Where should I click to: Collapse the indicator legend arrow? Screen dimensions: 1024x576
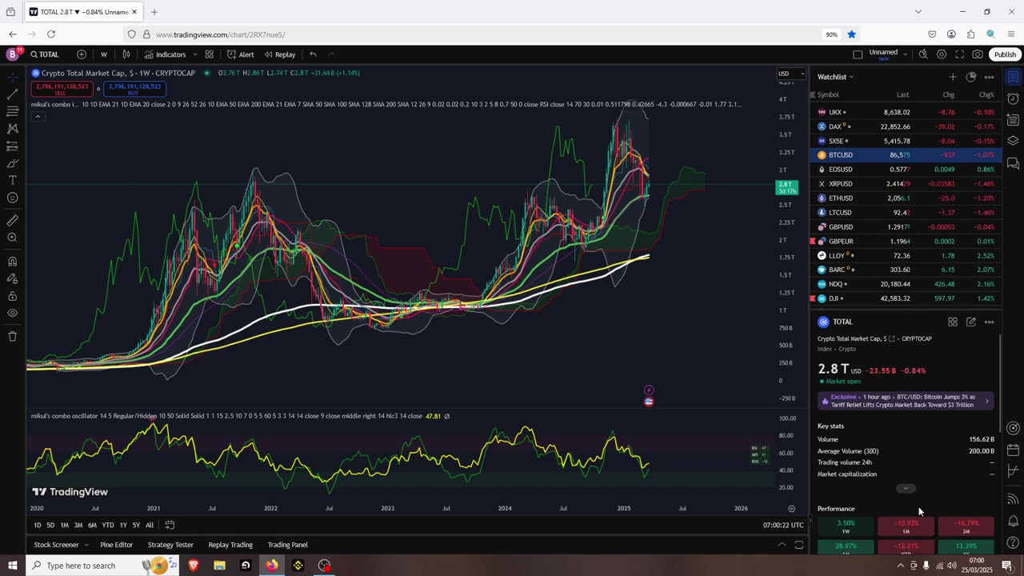(x=37, y=116)
